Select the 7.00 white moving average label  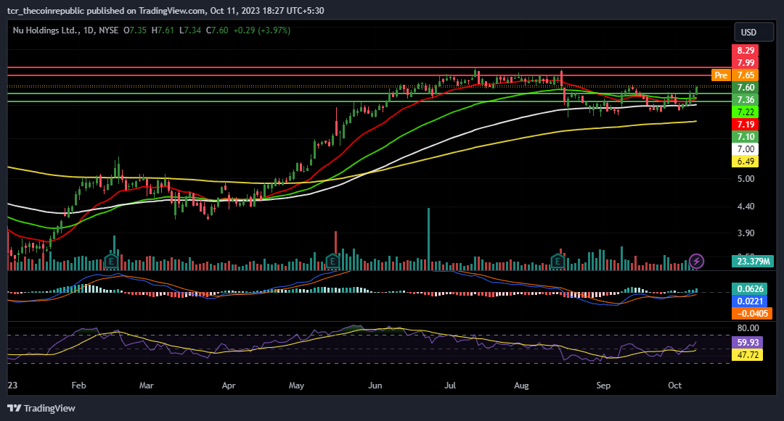pos(746,149)
